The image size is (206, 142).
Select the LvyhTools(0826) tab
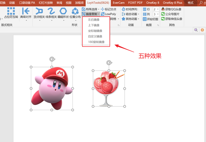click(x=98, y=3)
